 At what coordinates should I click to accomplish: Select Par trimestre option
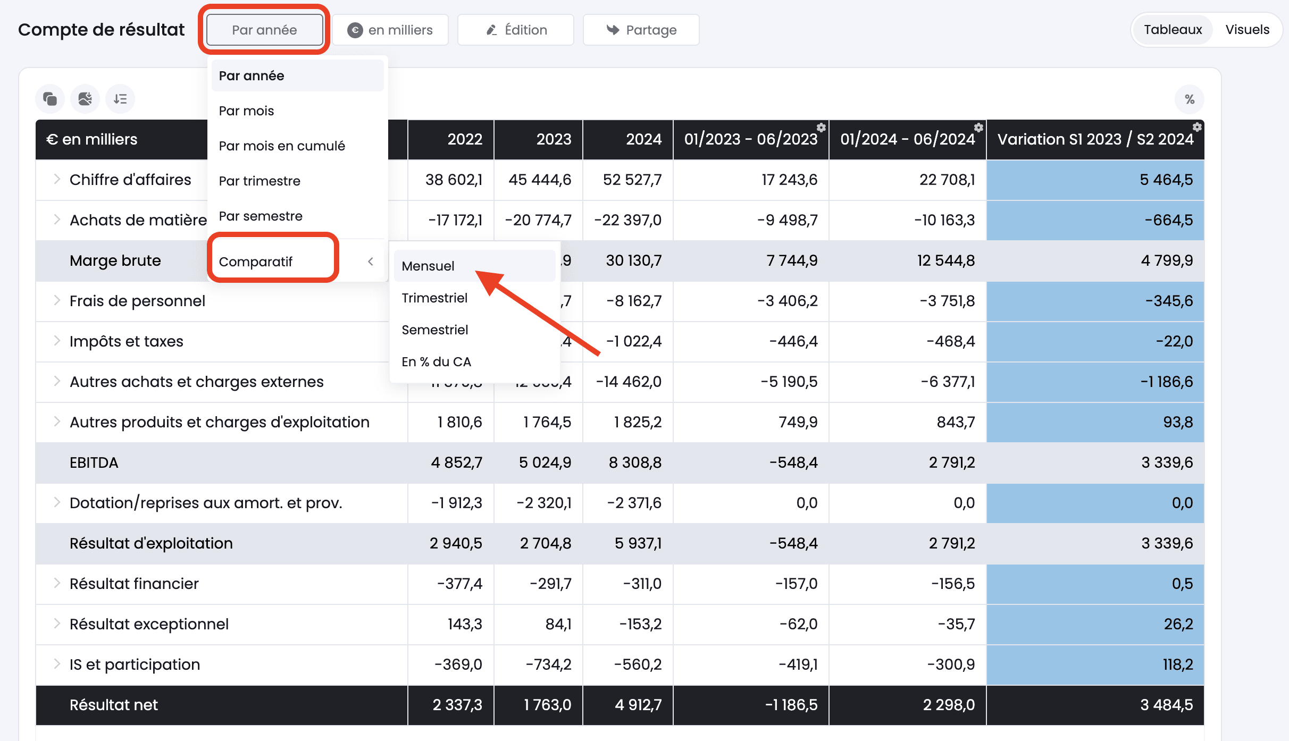298,181
